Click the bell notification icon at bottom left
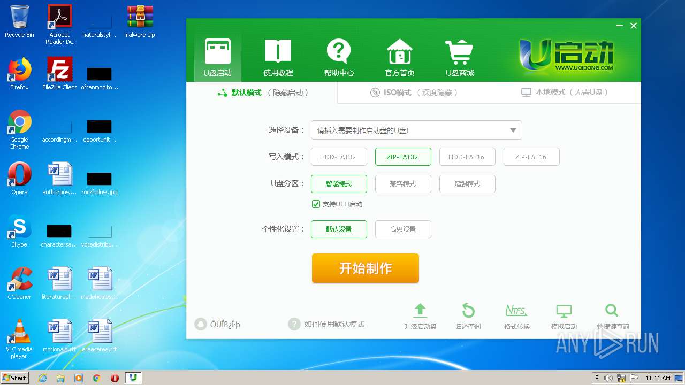Viewport: 685px width, 385px height. [x=200, y=324]
